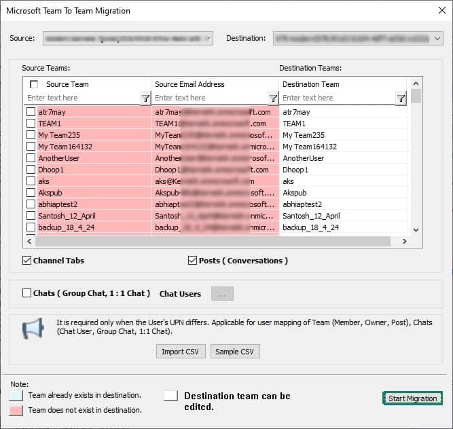453x429 pixels.
Task: Select the My Team235 destination team cell
Action: (x=343, y=135)
